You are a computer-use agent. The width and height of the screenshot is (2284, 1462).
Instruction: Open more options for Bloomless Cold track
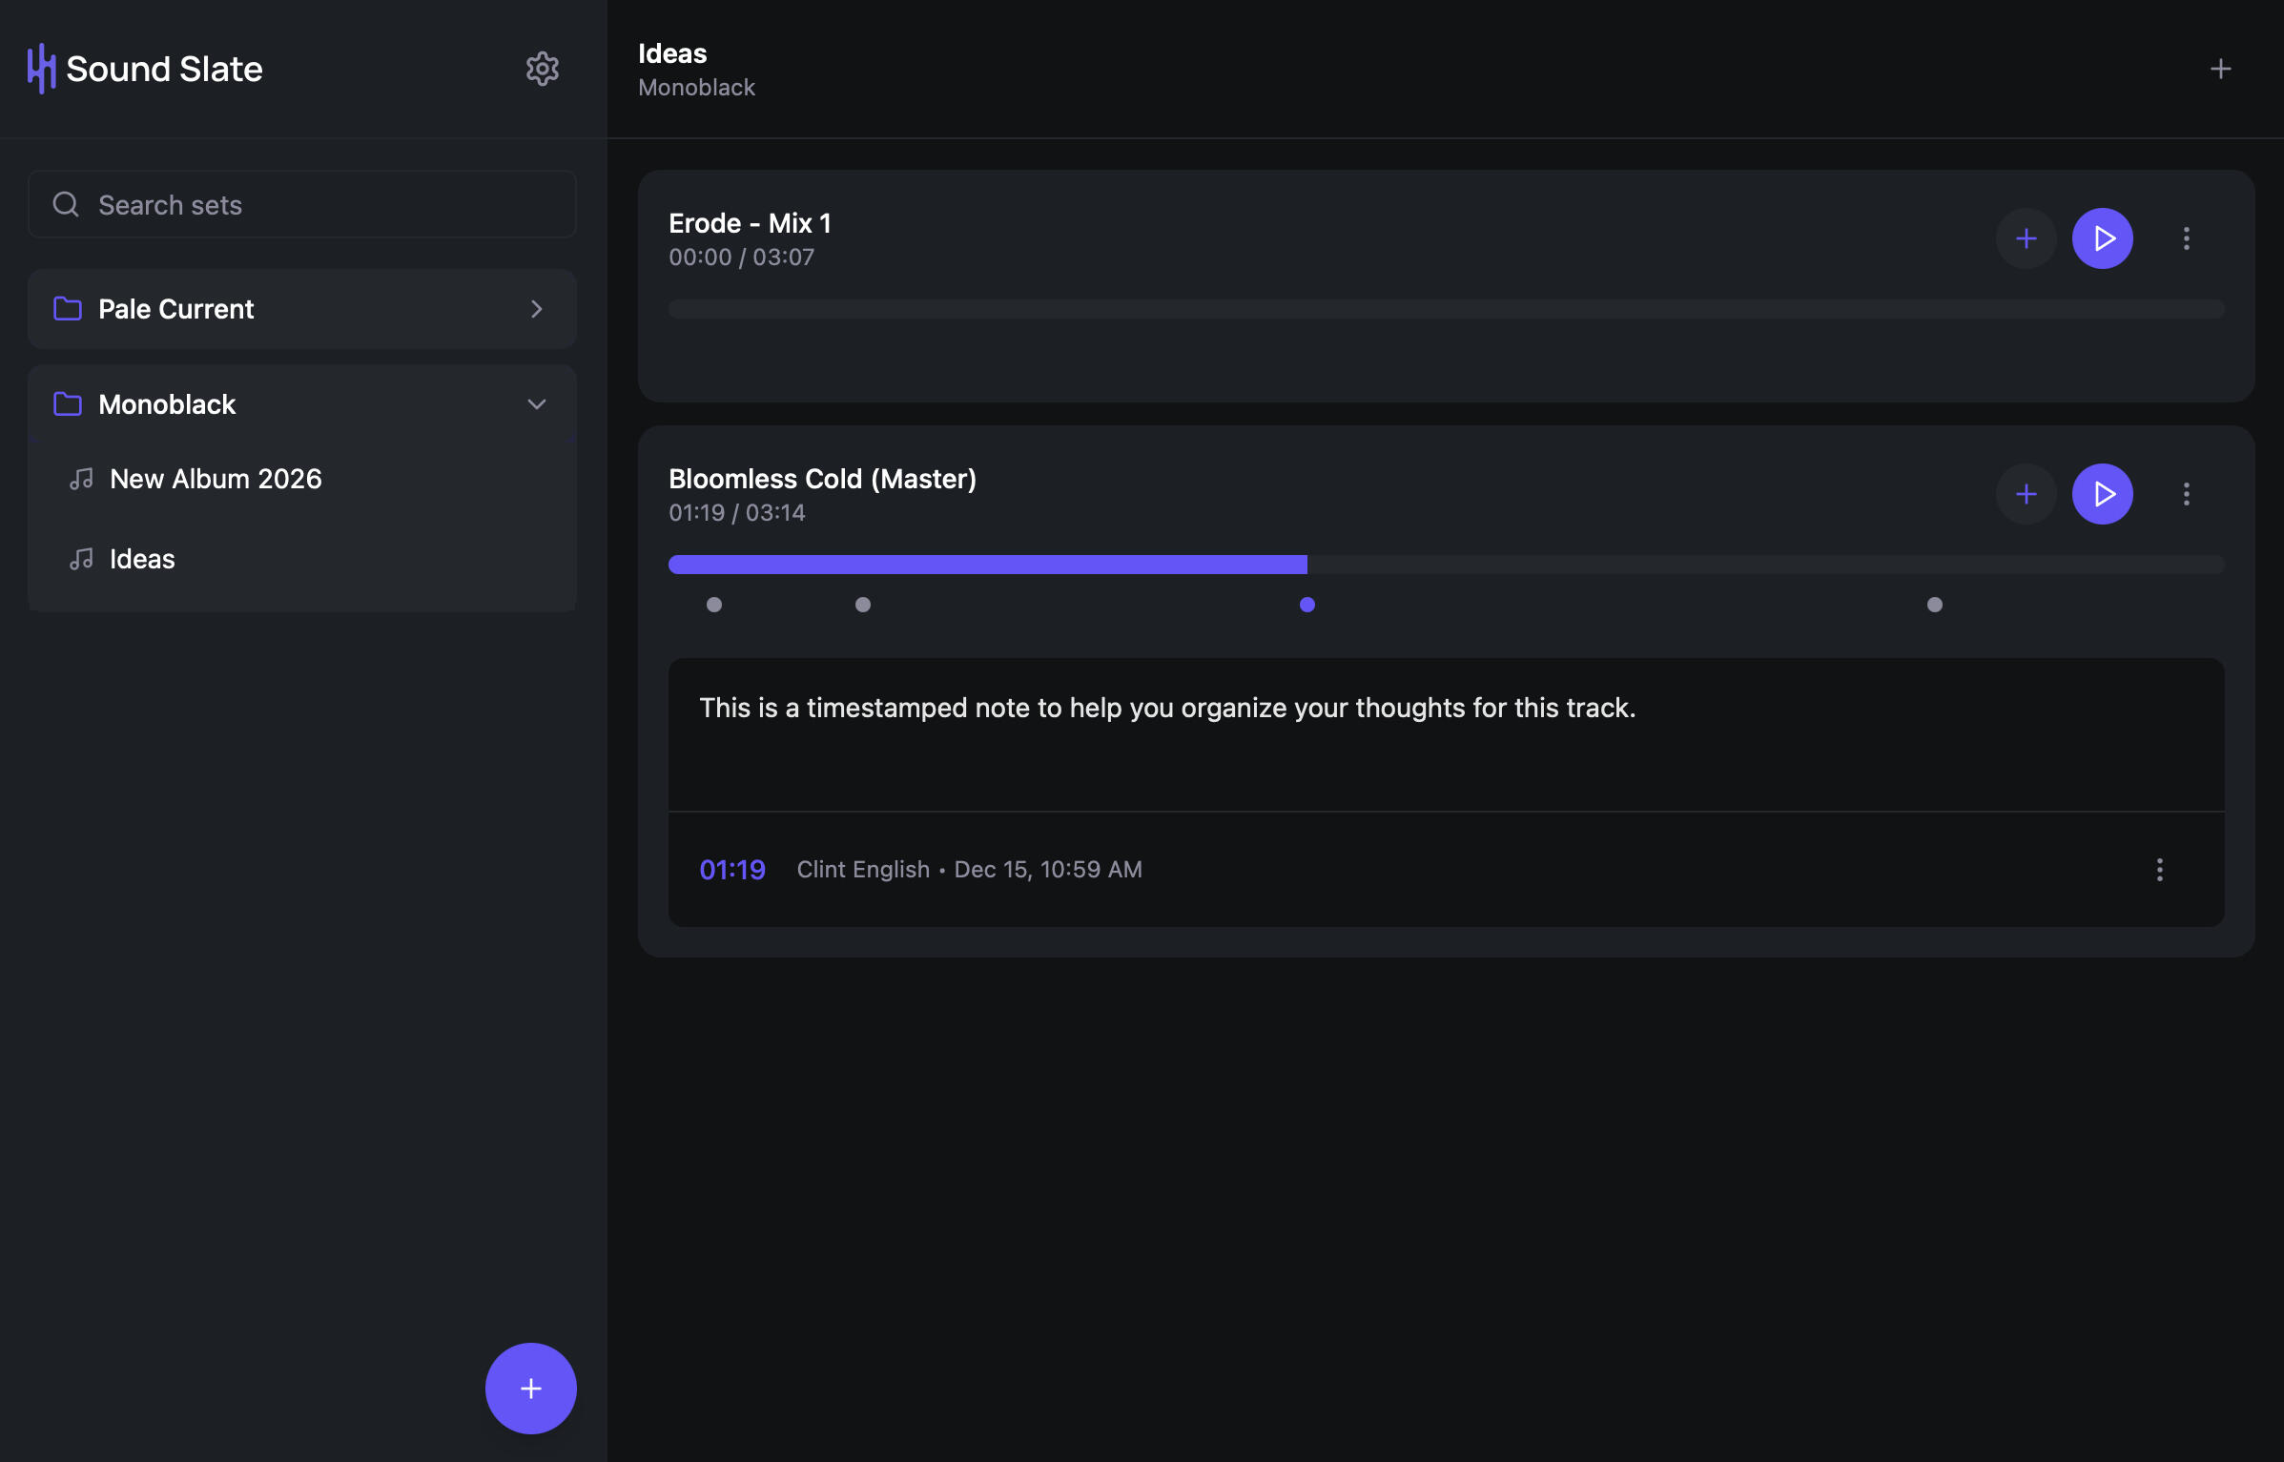2186,494
